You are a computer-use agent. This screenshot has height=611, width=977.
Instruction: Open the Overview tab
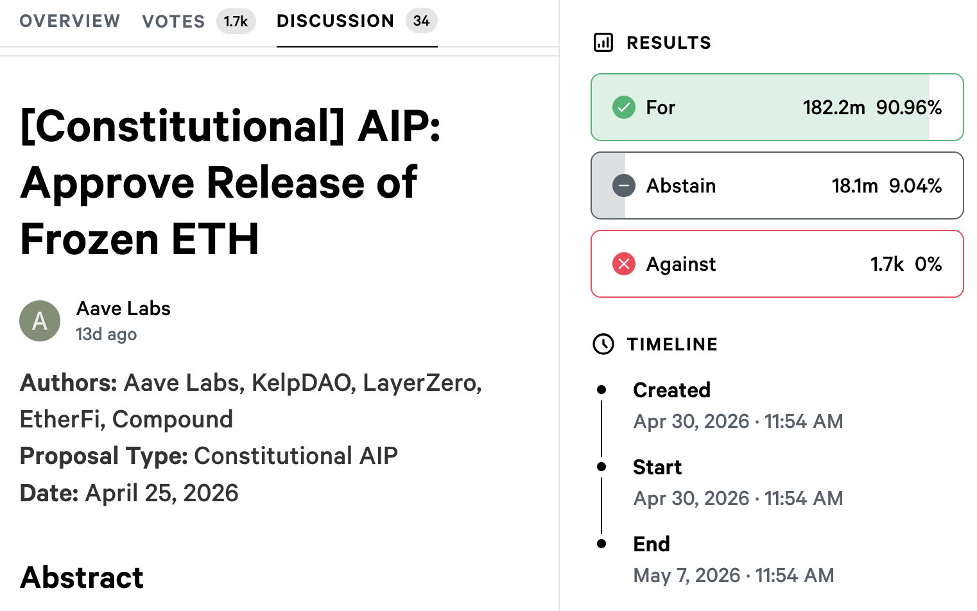point(70,21)
